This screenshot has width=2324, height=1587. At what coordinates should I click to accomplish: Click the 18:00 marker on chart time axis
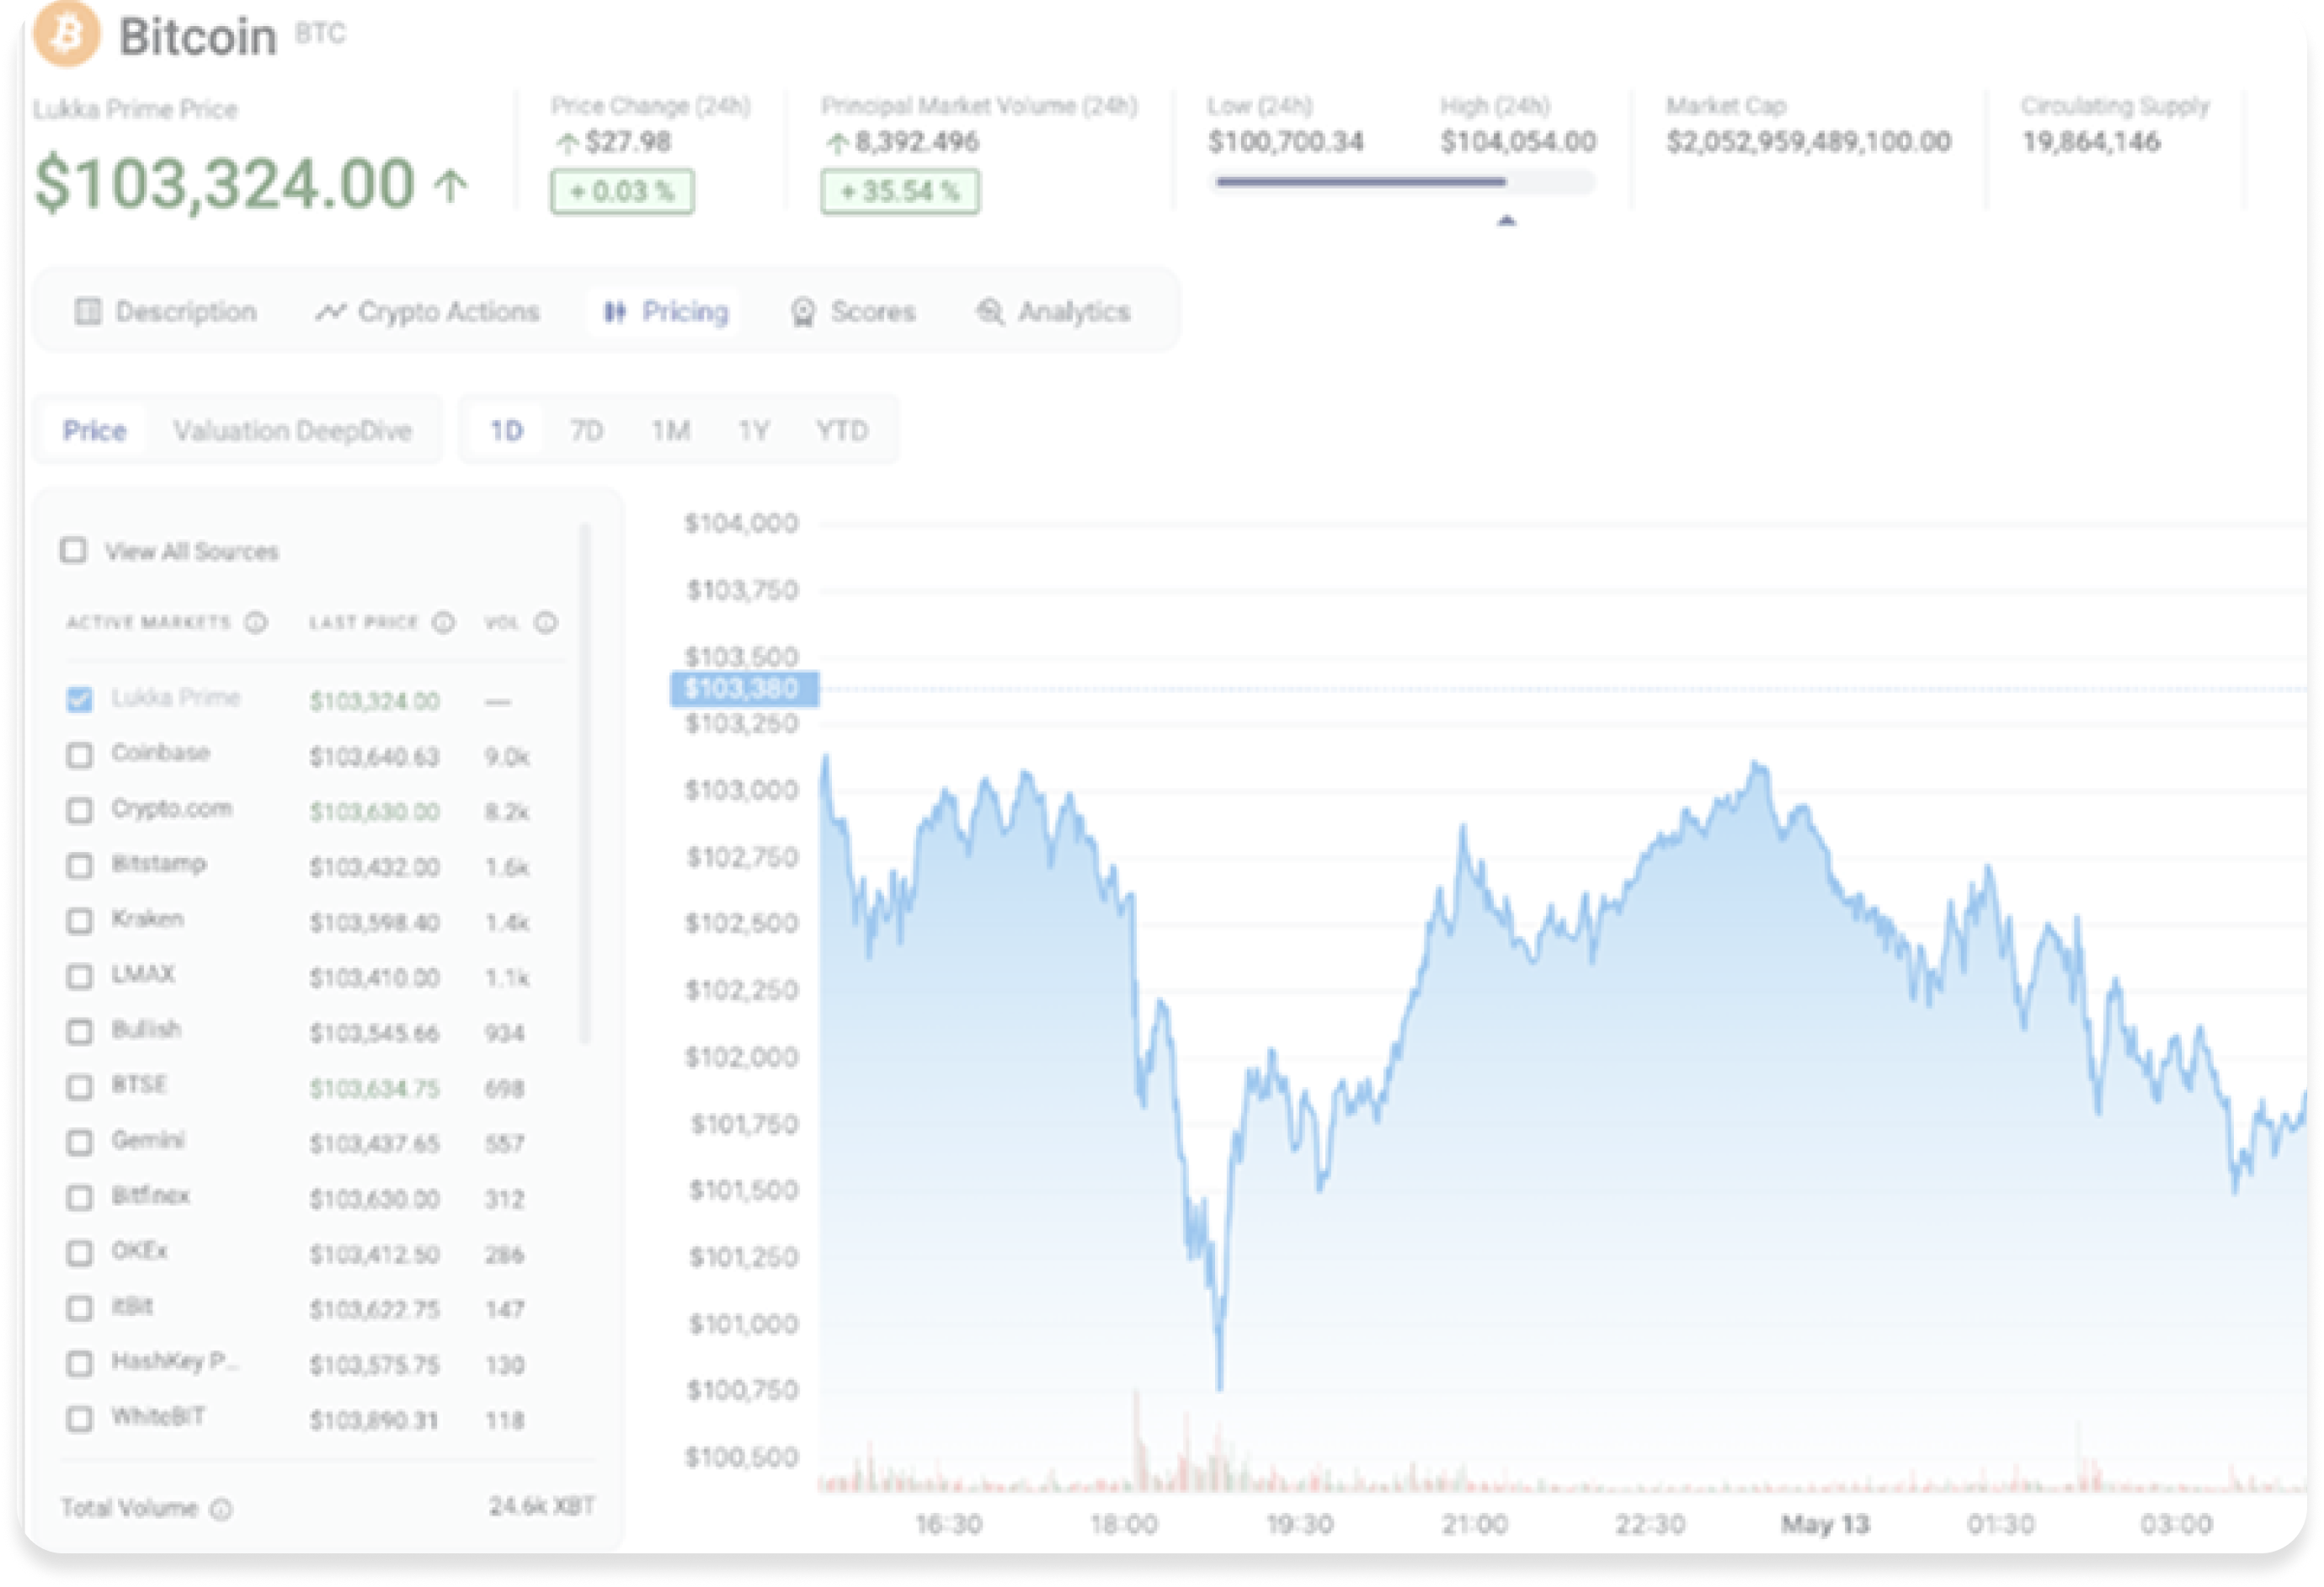click(1124, 1525)
